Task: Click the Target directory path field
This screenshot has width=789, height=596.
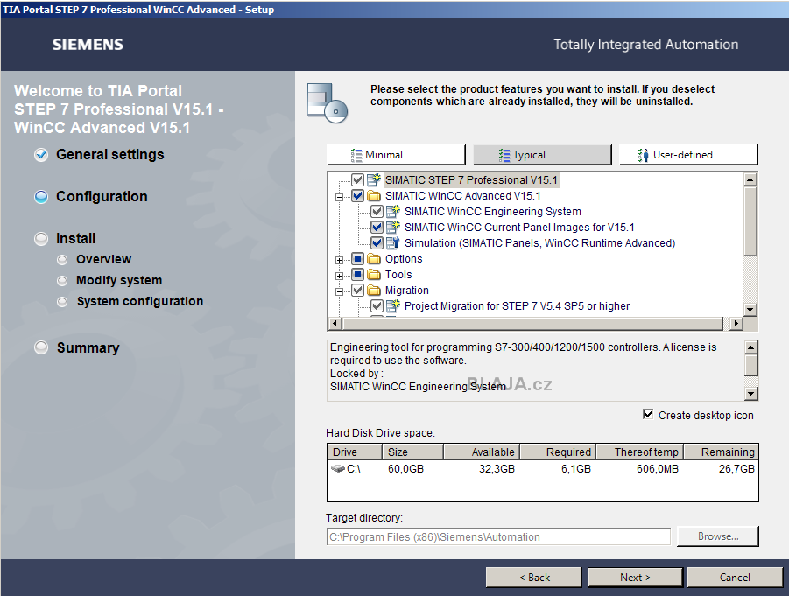Action: coord(499,536)
